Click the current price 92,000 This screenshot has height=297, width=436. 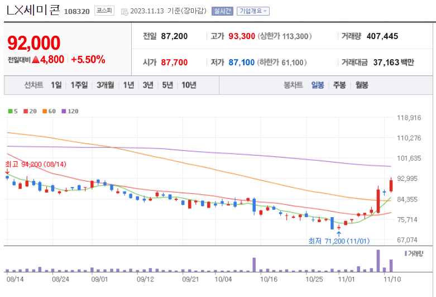pos(33,43)
